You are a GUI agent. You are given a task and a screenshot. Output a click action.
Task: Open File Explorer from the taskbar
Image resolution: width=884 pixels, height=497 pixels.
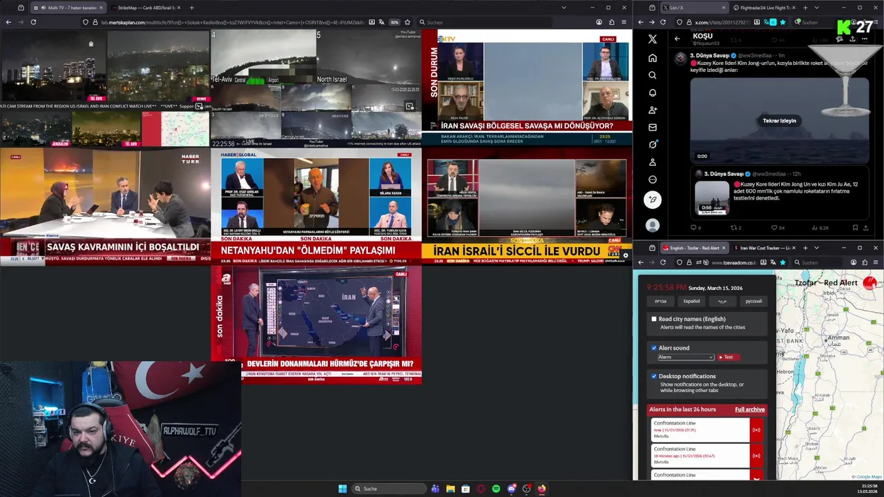[x=450, y=489]
